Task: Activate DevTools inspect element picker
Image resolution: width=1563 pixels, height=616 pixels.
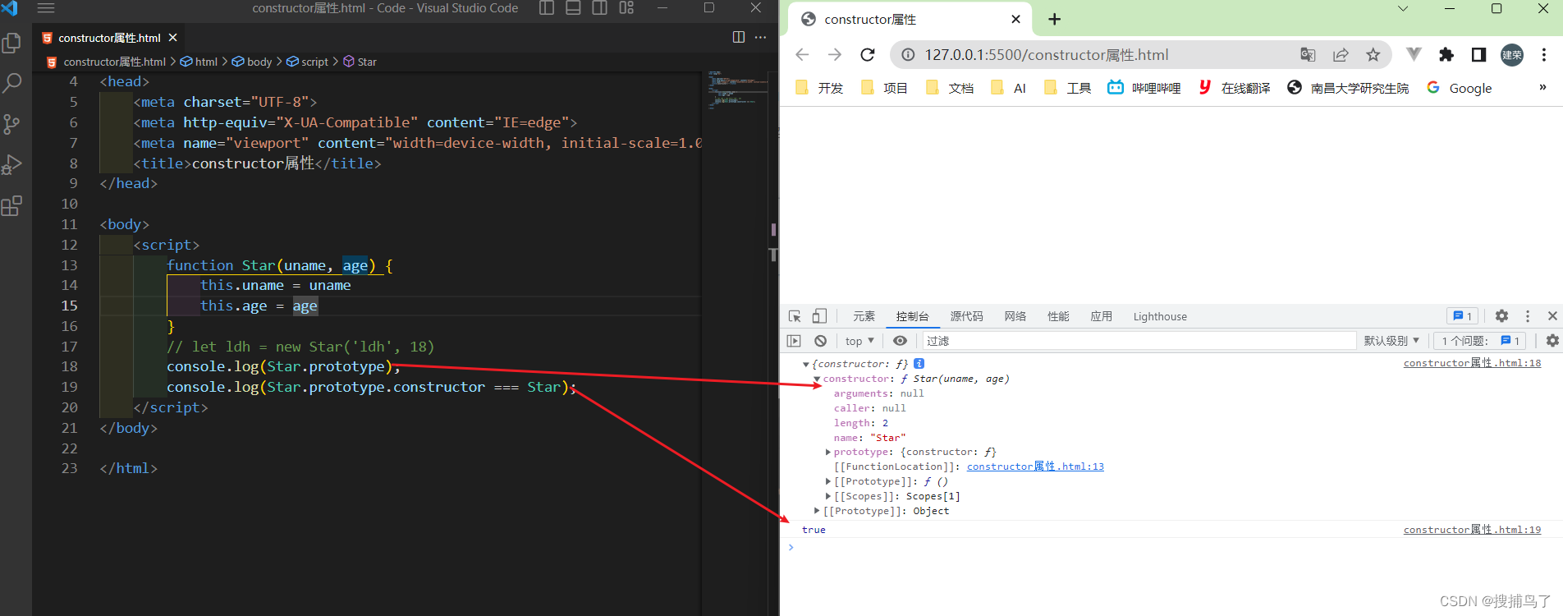Action: click(x=795, y=316)
